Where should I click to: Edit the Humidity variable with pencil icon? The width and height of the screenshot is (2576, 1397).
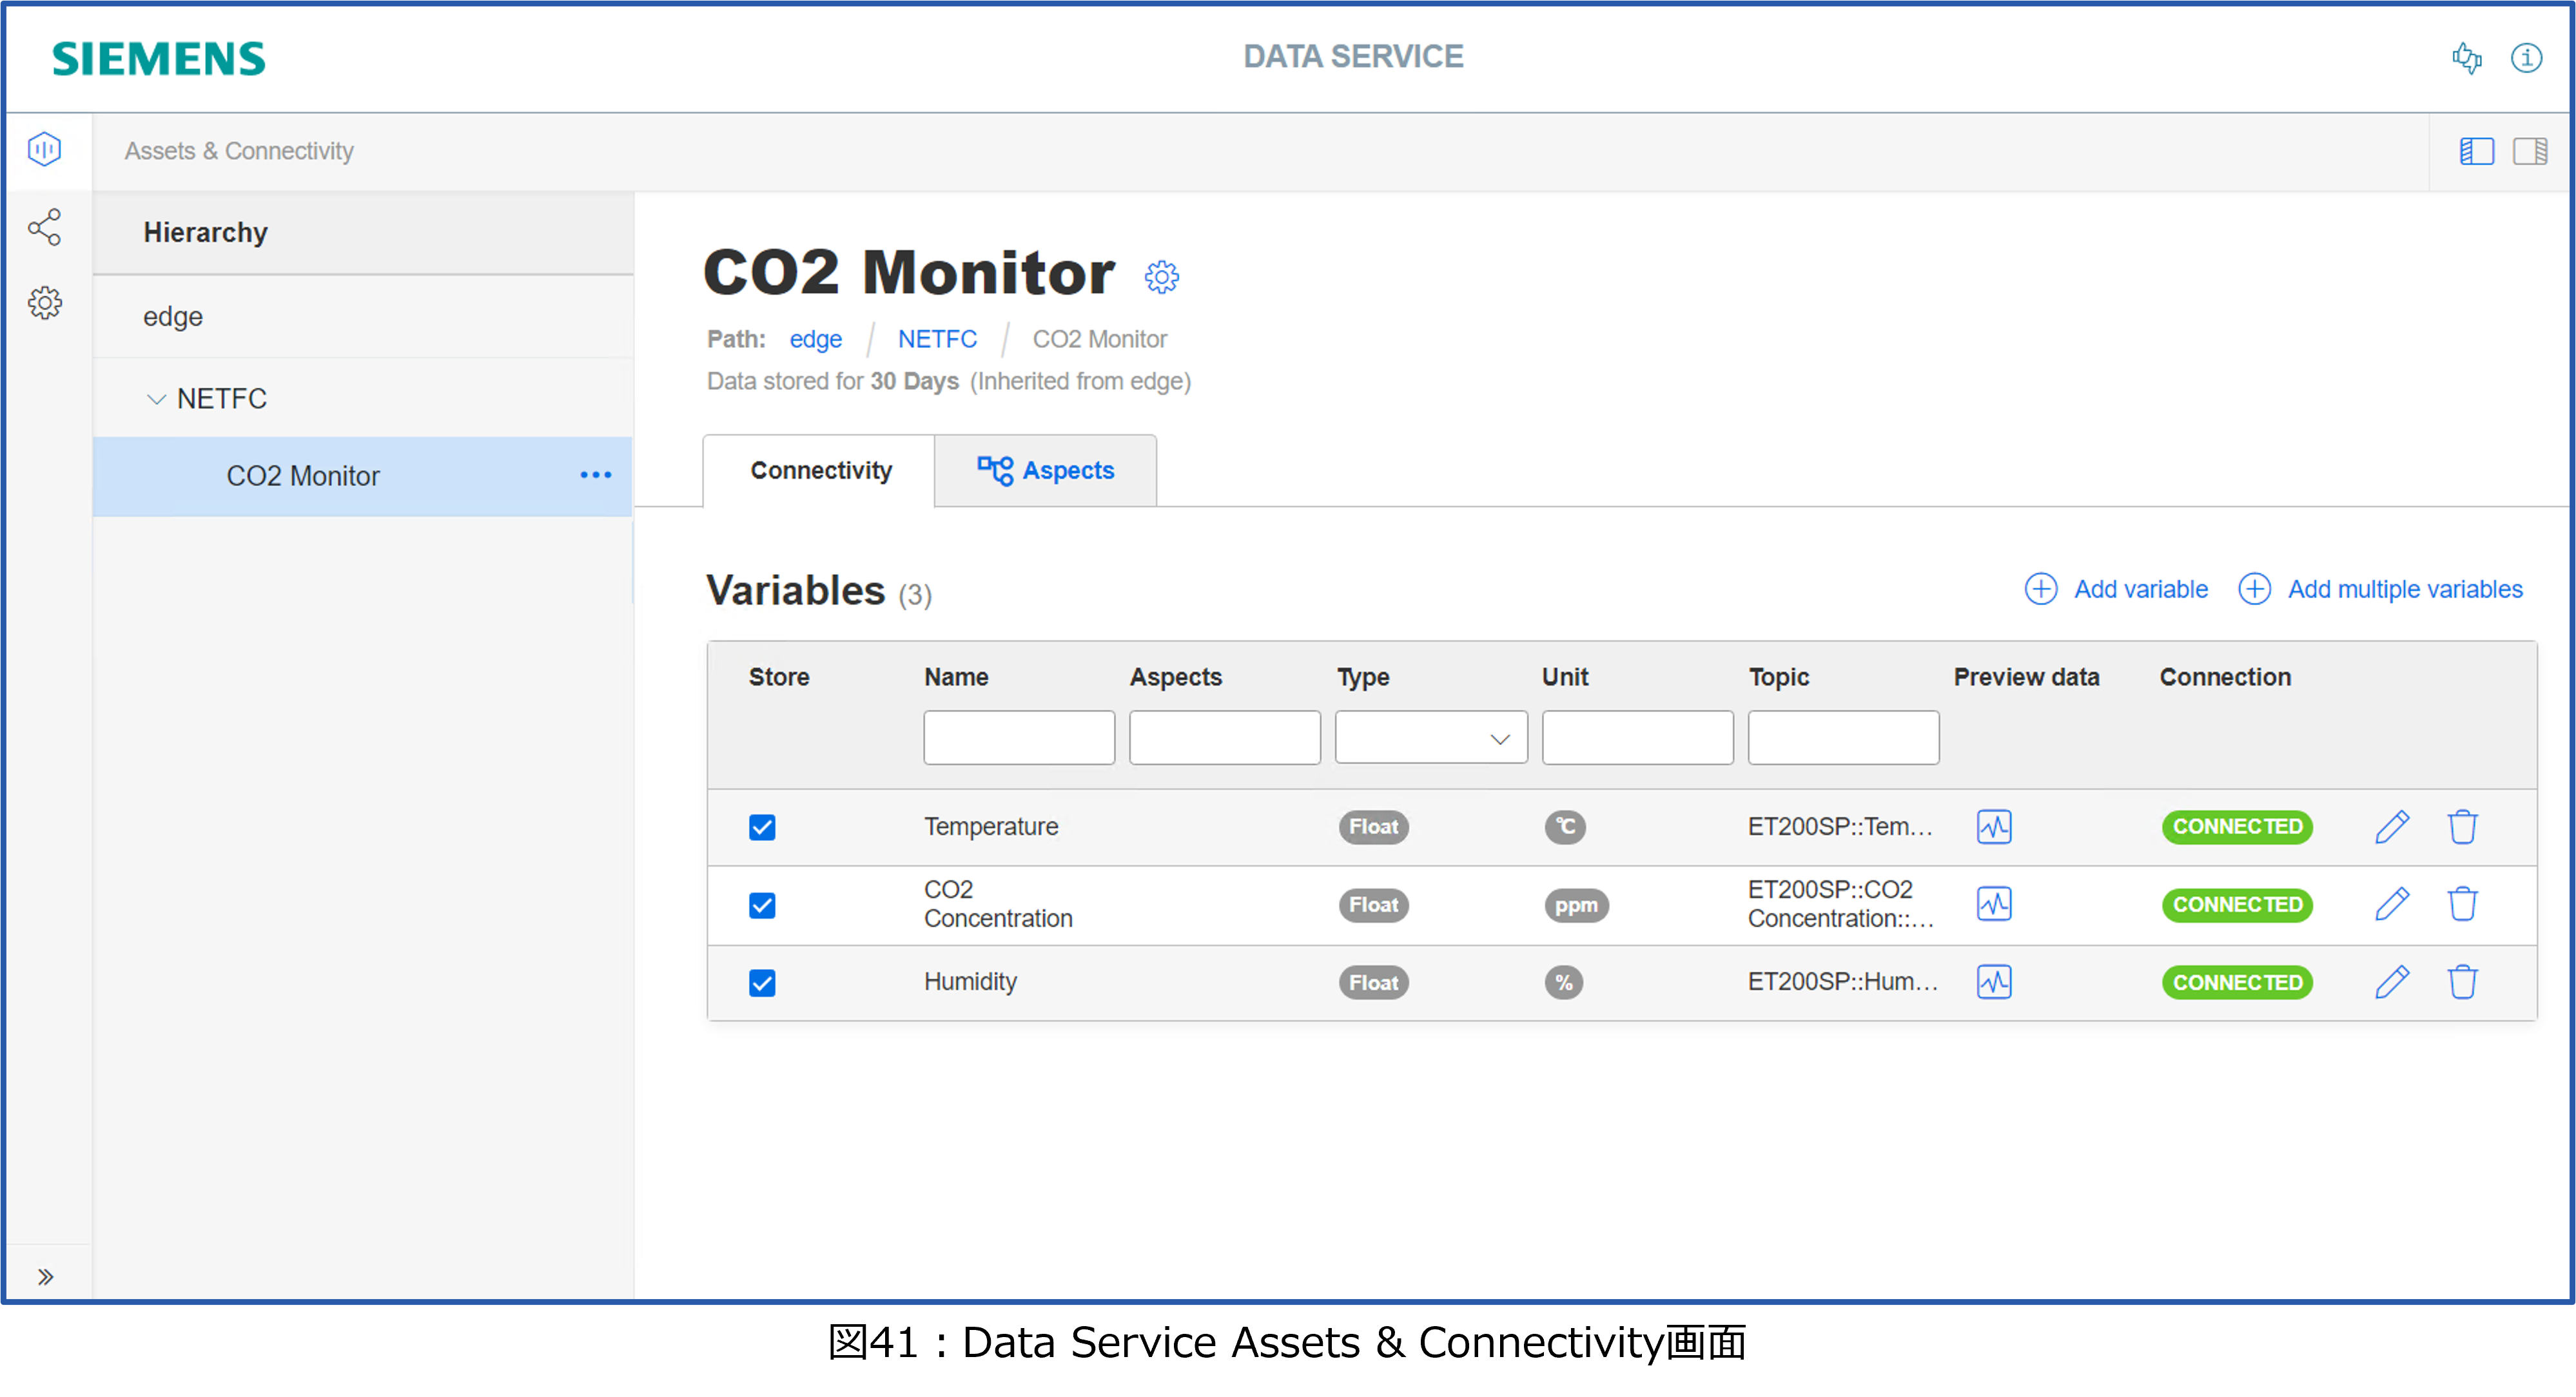tap(2391, 982)
